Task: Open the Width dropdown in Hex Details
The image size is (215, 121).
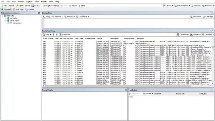Action: pos(148,93)
